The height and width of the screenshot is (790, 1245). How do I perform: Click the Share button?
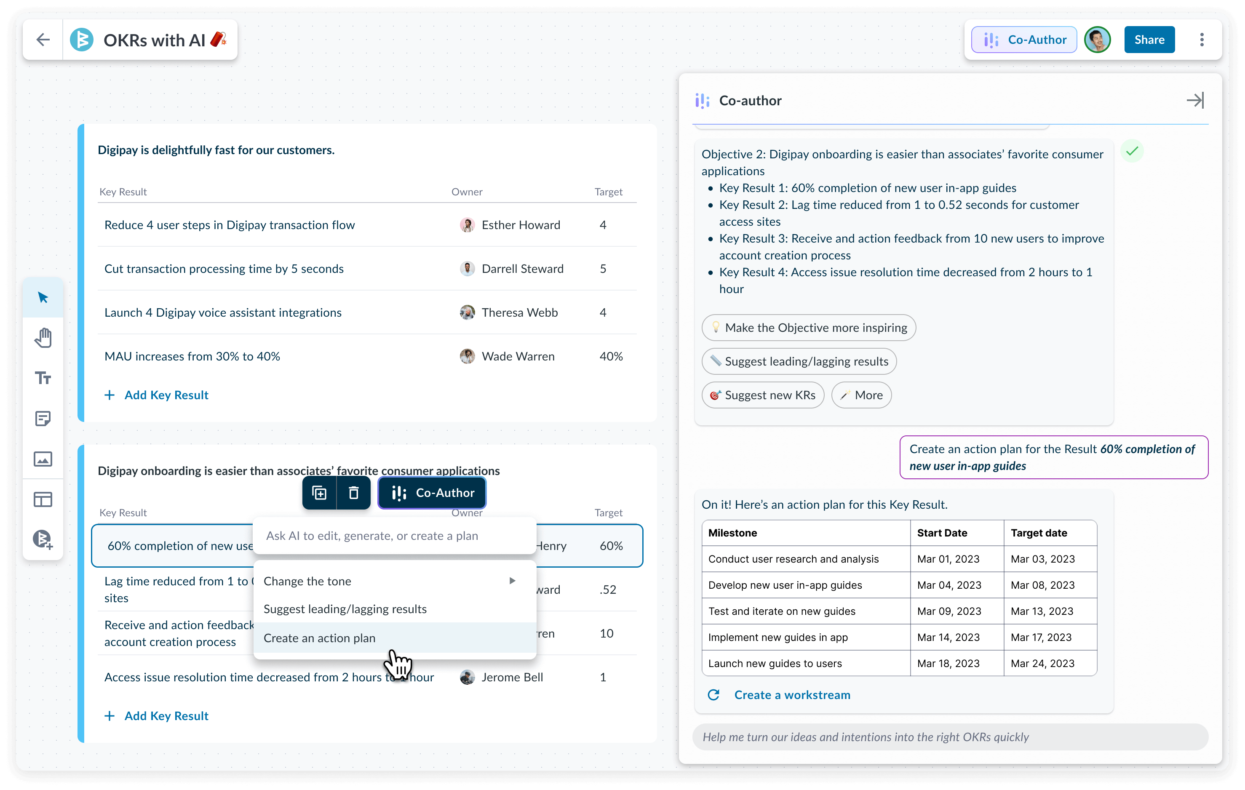pos(1149,40)
